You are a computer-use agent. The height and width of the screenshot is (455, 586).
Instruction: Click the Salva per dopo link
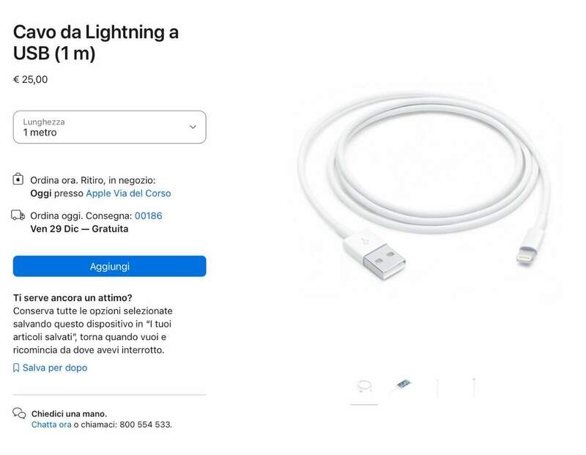[x=54, y=368]
